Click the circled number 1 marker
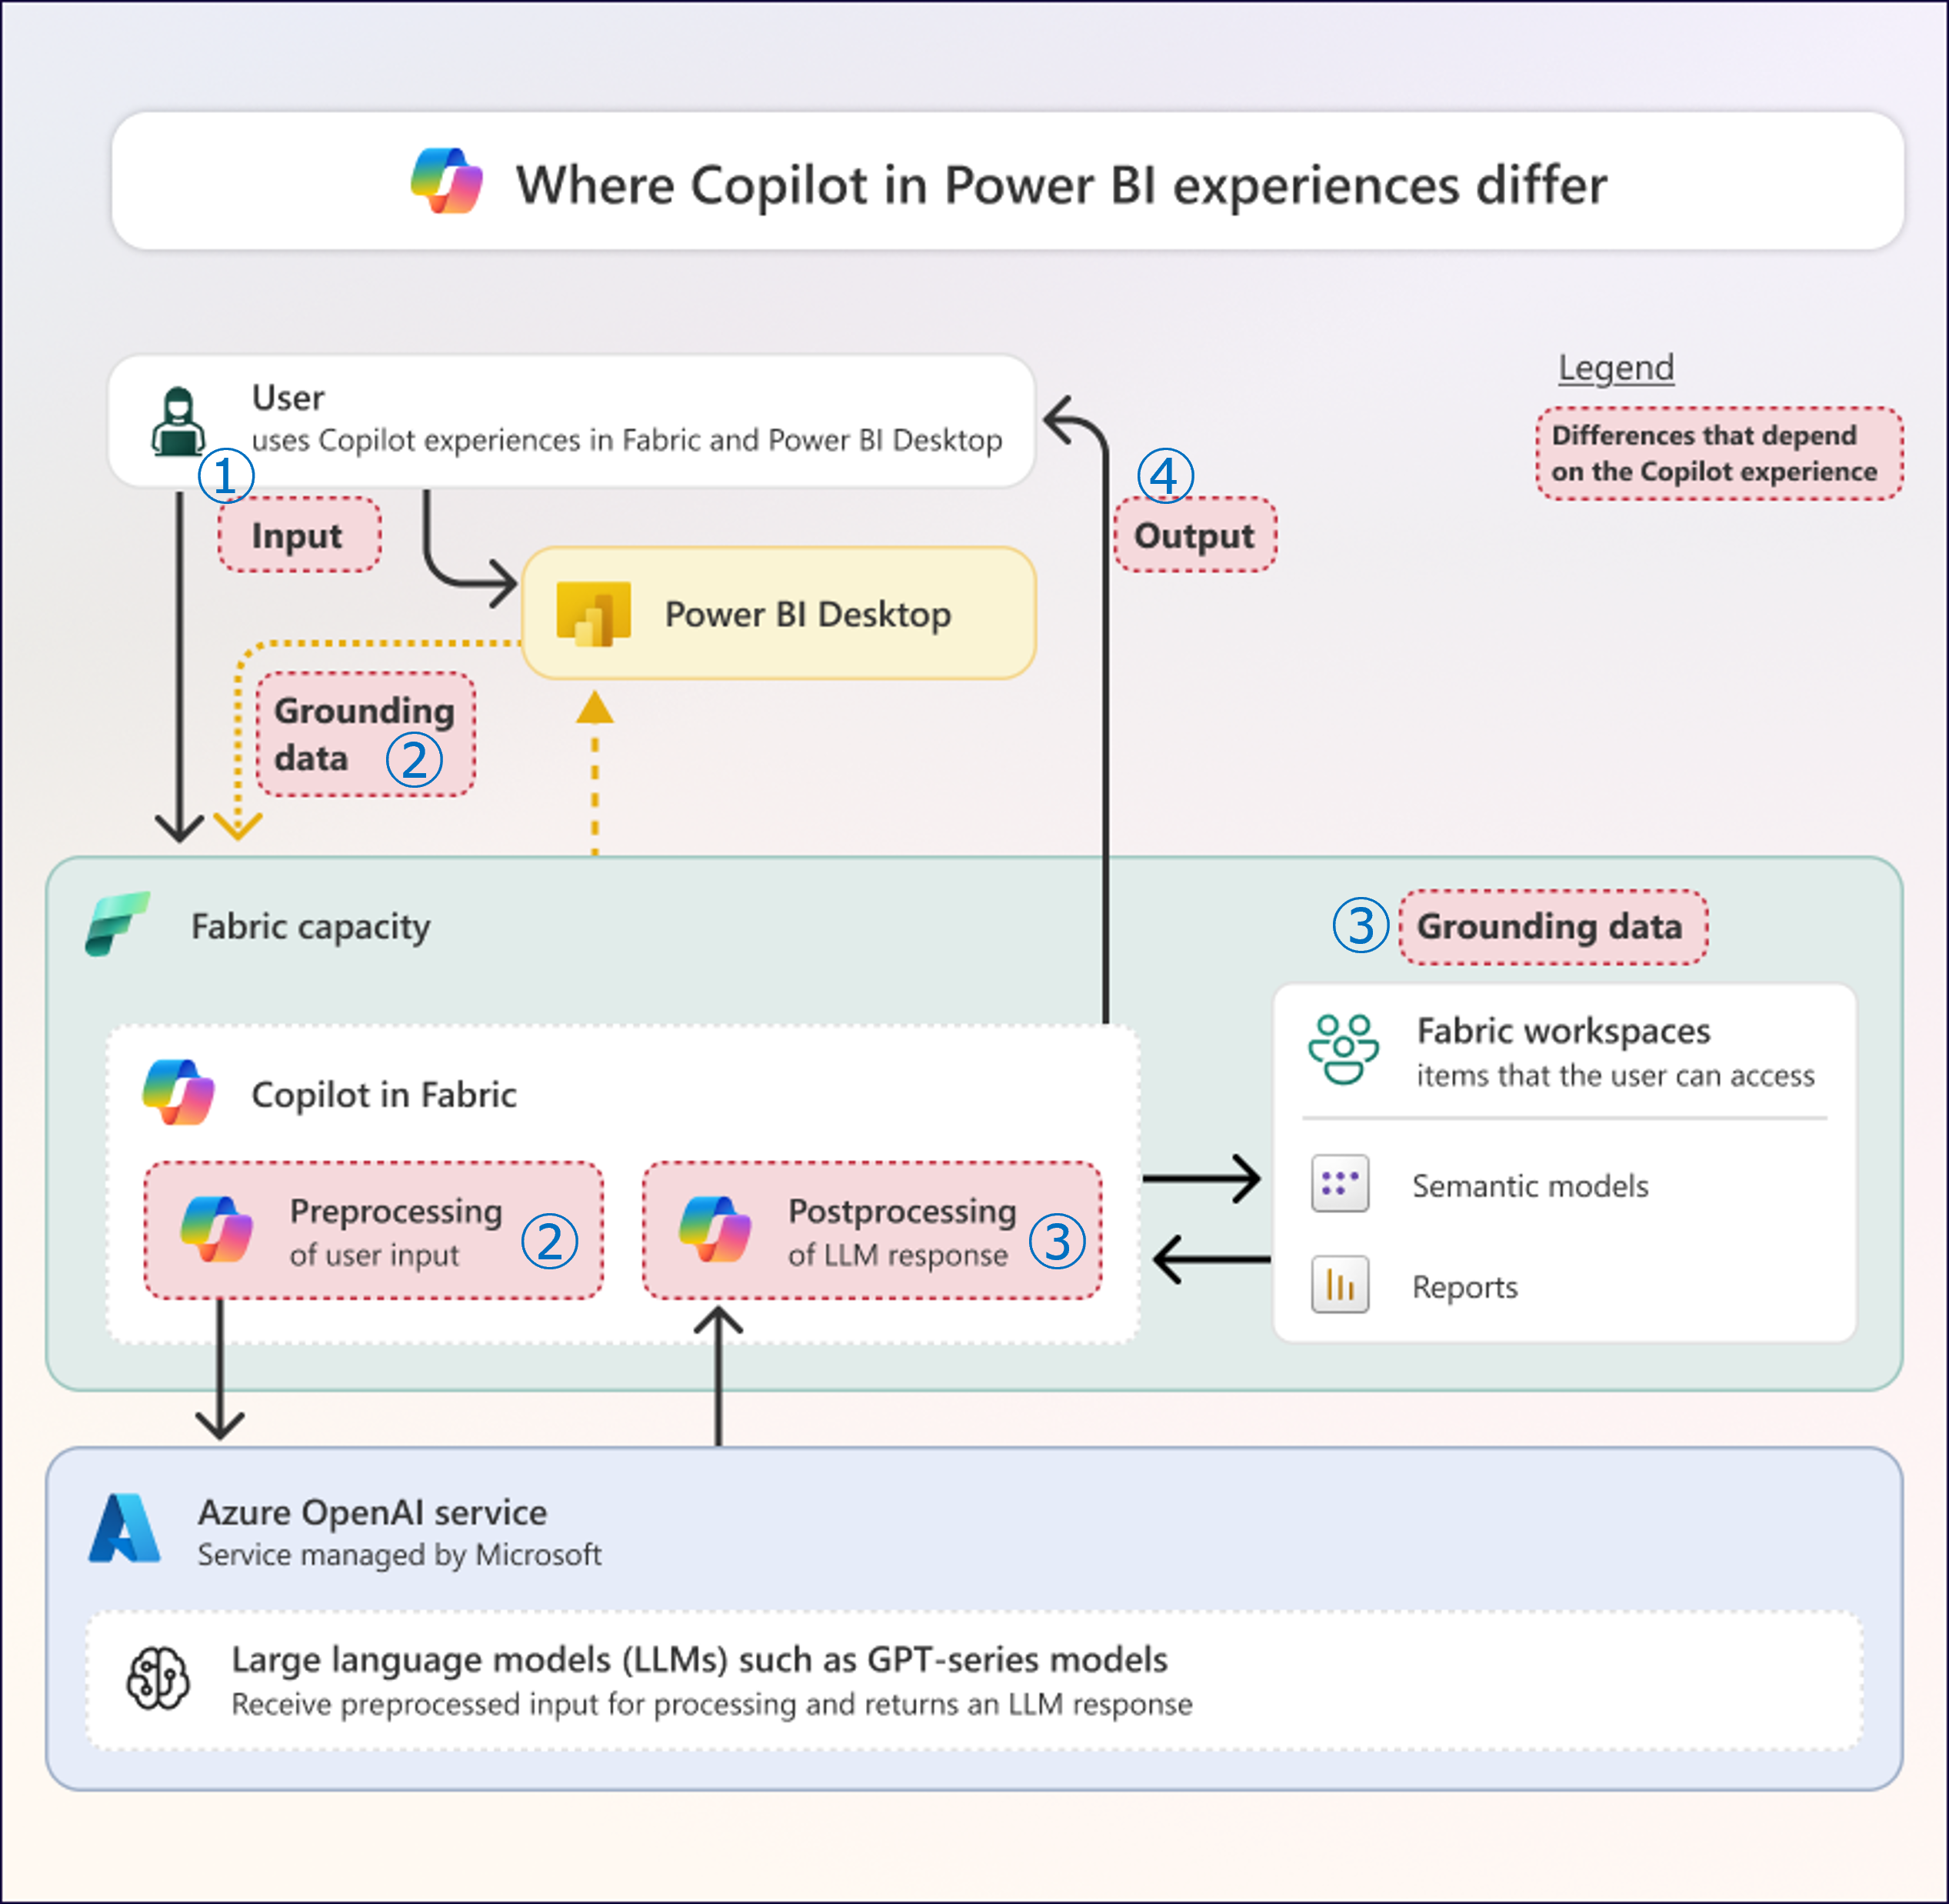 (x=226, y=476)
